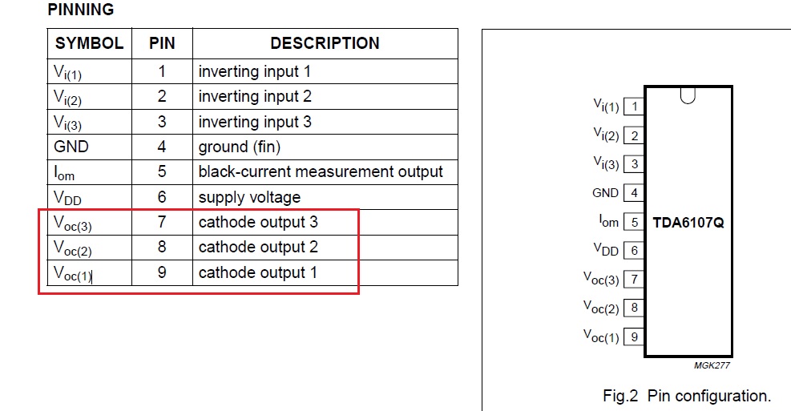Select 'black-current measurement output' text
Image resolution: width=791 pixels, height=411 pixels.
321,171
